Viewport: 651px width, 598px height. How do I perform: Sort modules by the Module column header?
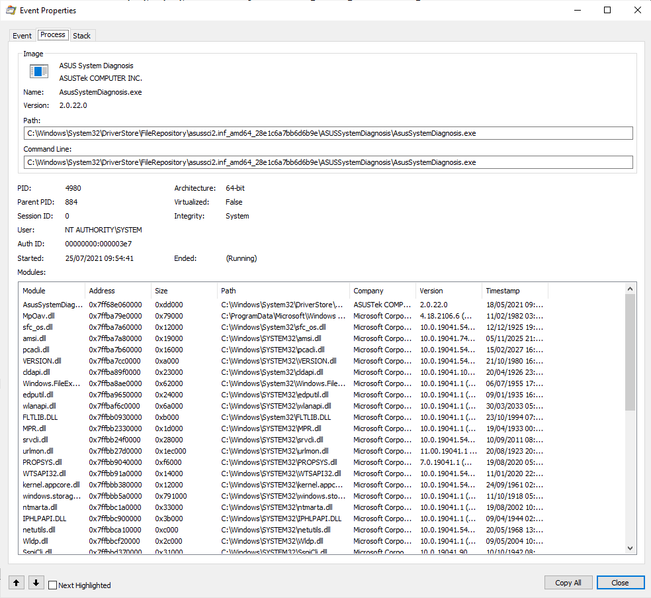(52, 291)
